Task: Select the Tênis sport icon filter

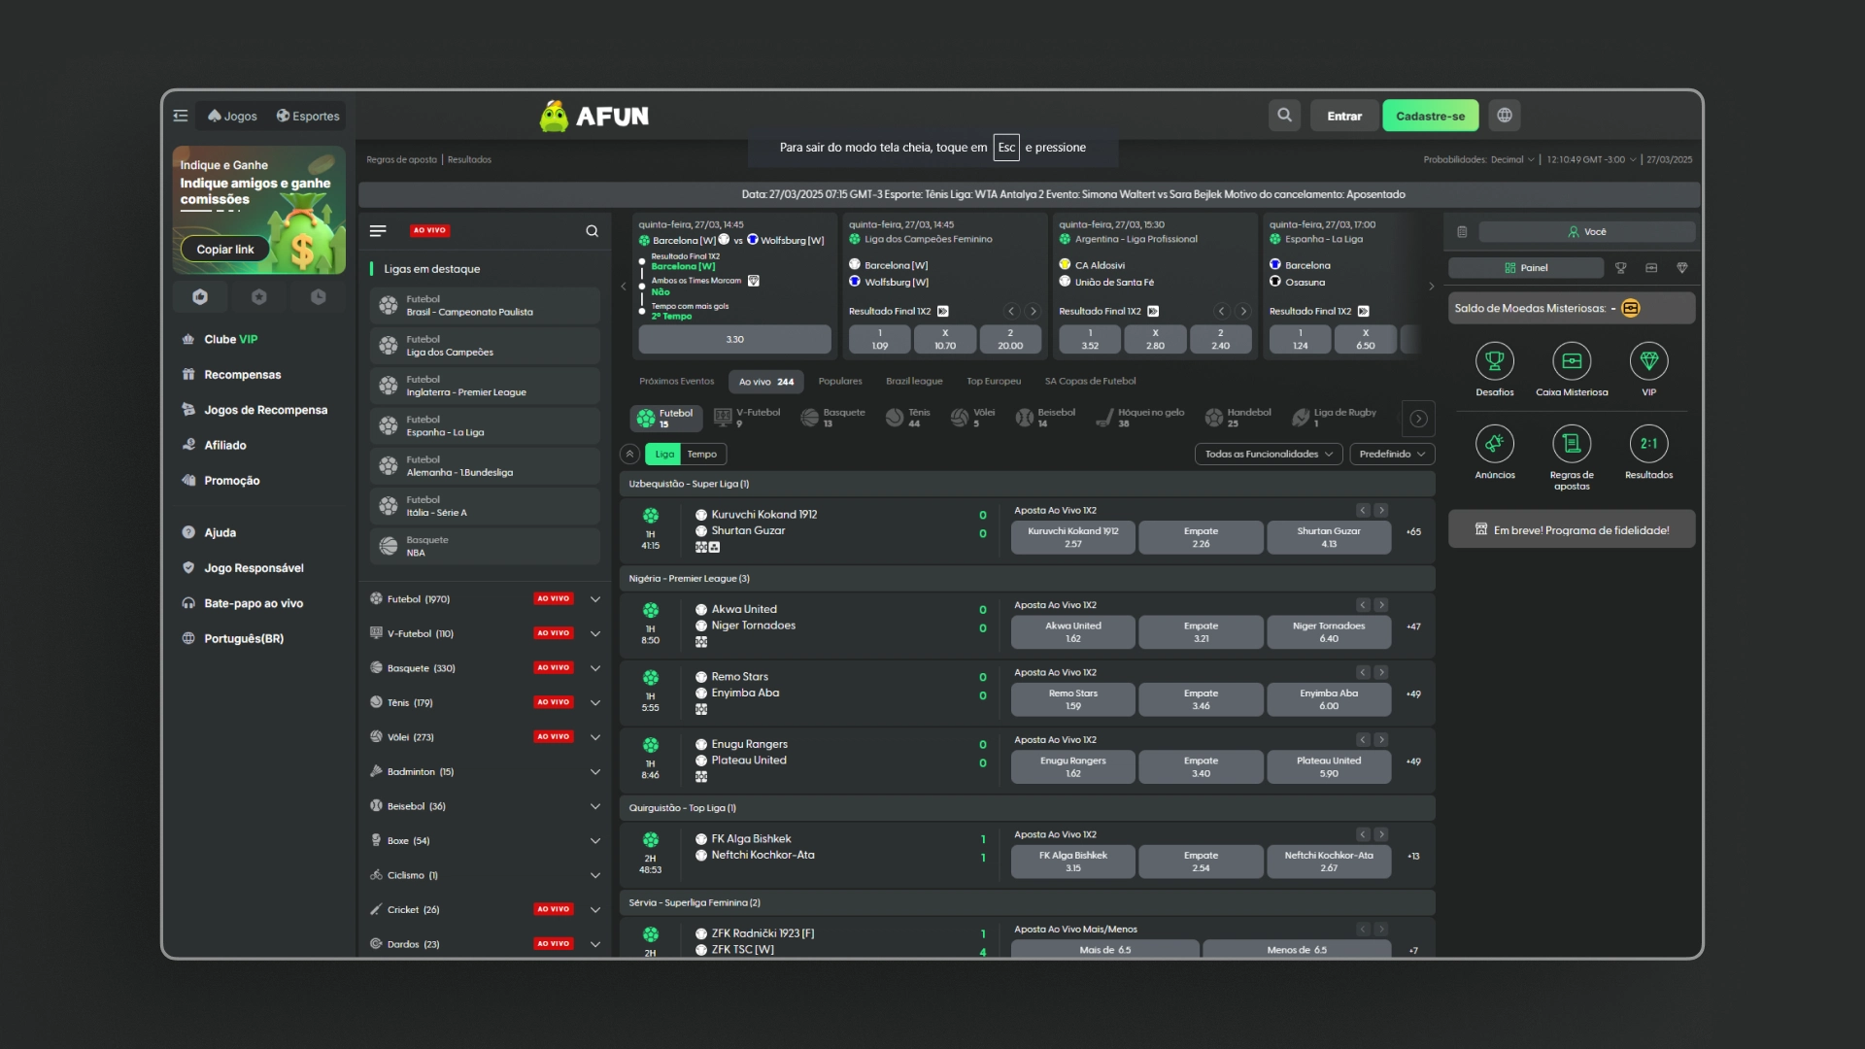Action: 908,418
